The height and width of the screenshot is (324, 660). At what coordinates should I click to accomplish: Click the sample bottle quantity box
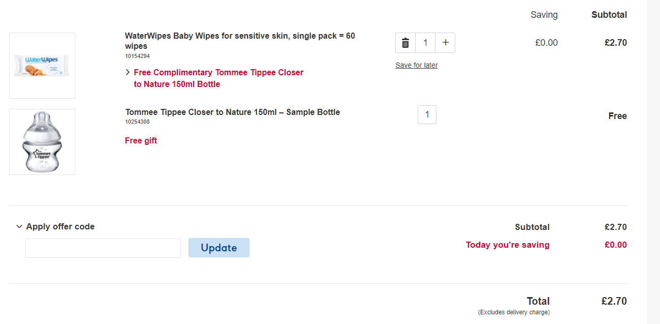point(427,114)
